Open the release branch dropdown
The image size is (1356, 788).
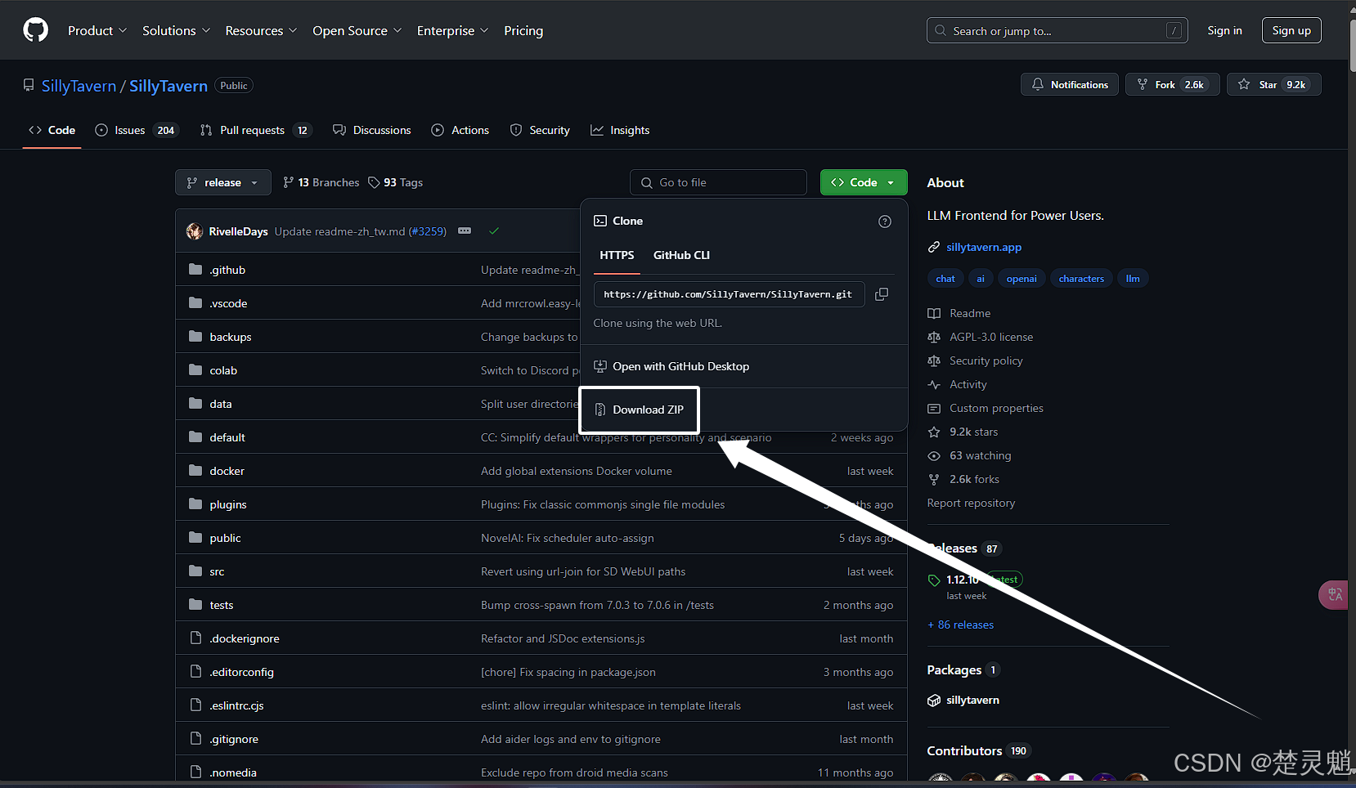222,182
